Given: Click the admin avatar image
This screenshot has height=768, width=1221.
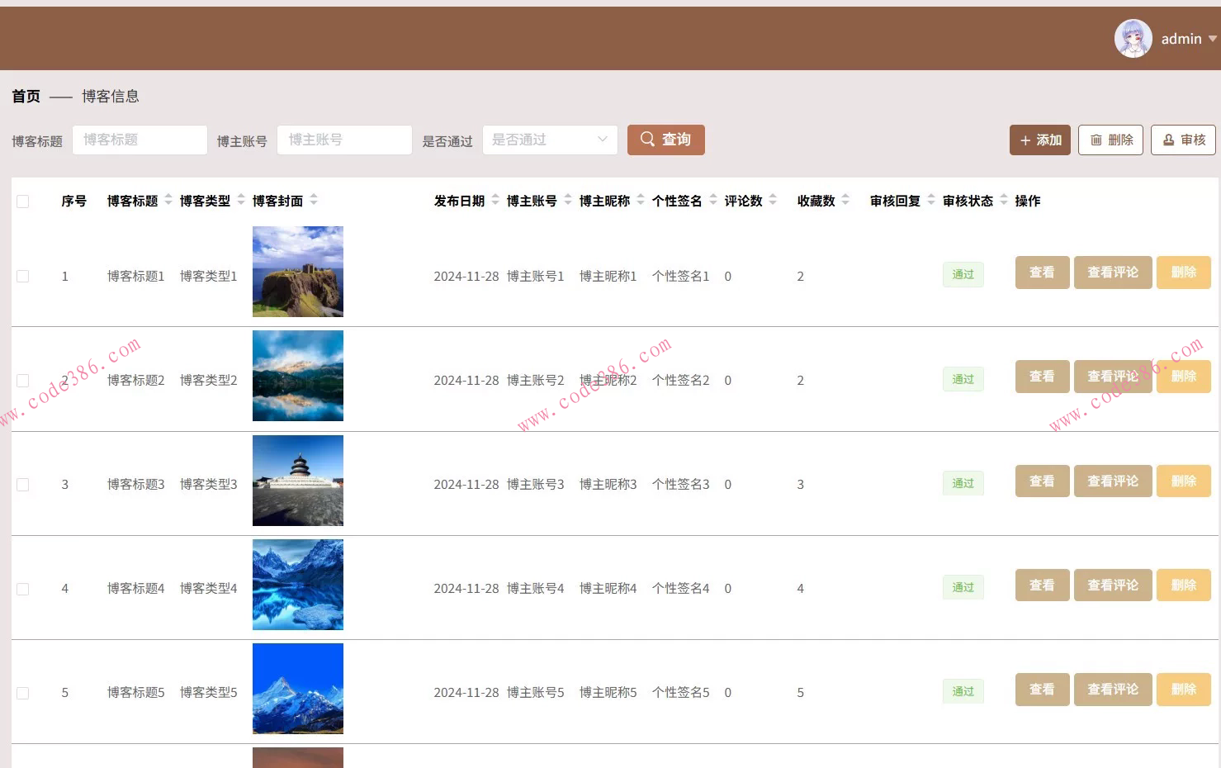Looking at the screenshot, I should pos(1133,38).
